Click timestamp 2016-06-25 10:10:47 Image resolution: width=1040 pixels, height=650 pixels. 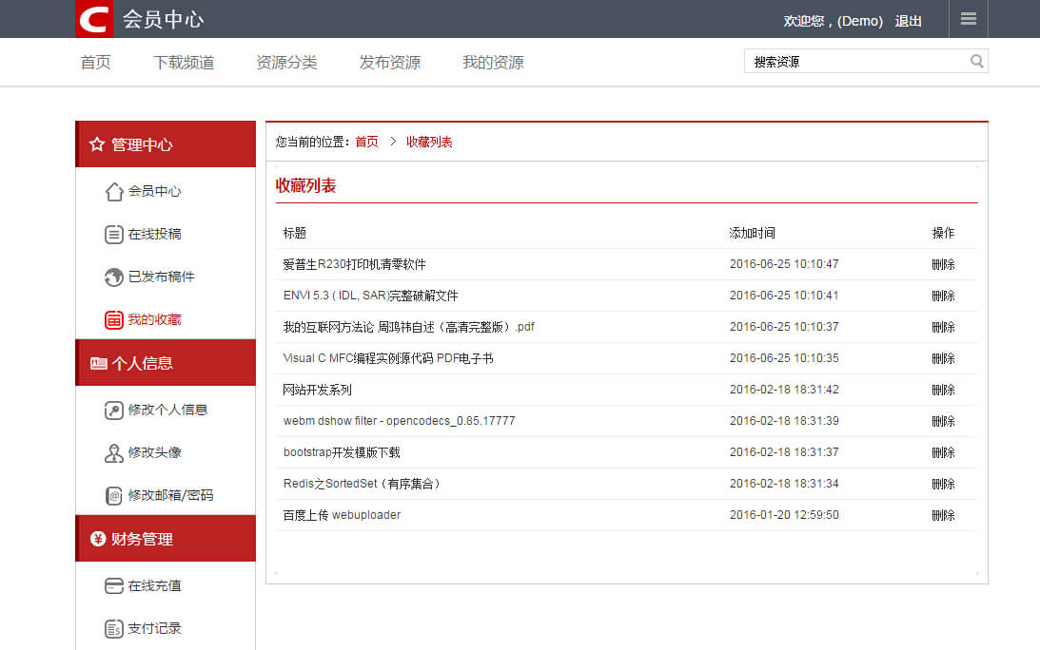click(784, 264)
